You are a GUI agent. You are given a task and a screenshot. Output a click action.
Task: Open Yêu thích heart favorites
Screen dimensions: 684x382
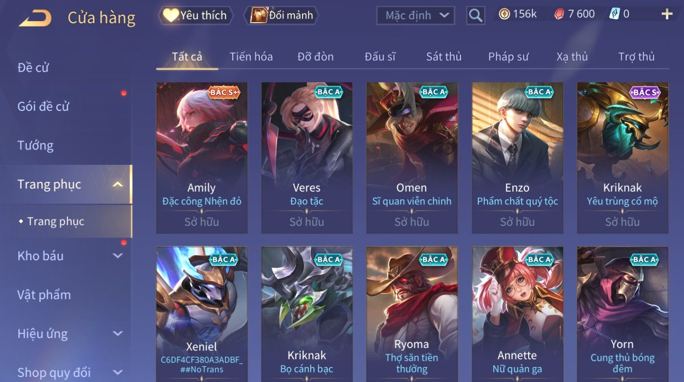point(195,15)
